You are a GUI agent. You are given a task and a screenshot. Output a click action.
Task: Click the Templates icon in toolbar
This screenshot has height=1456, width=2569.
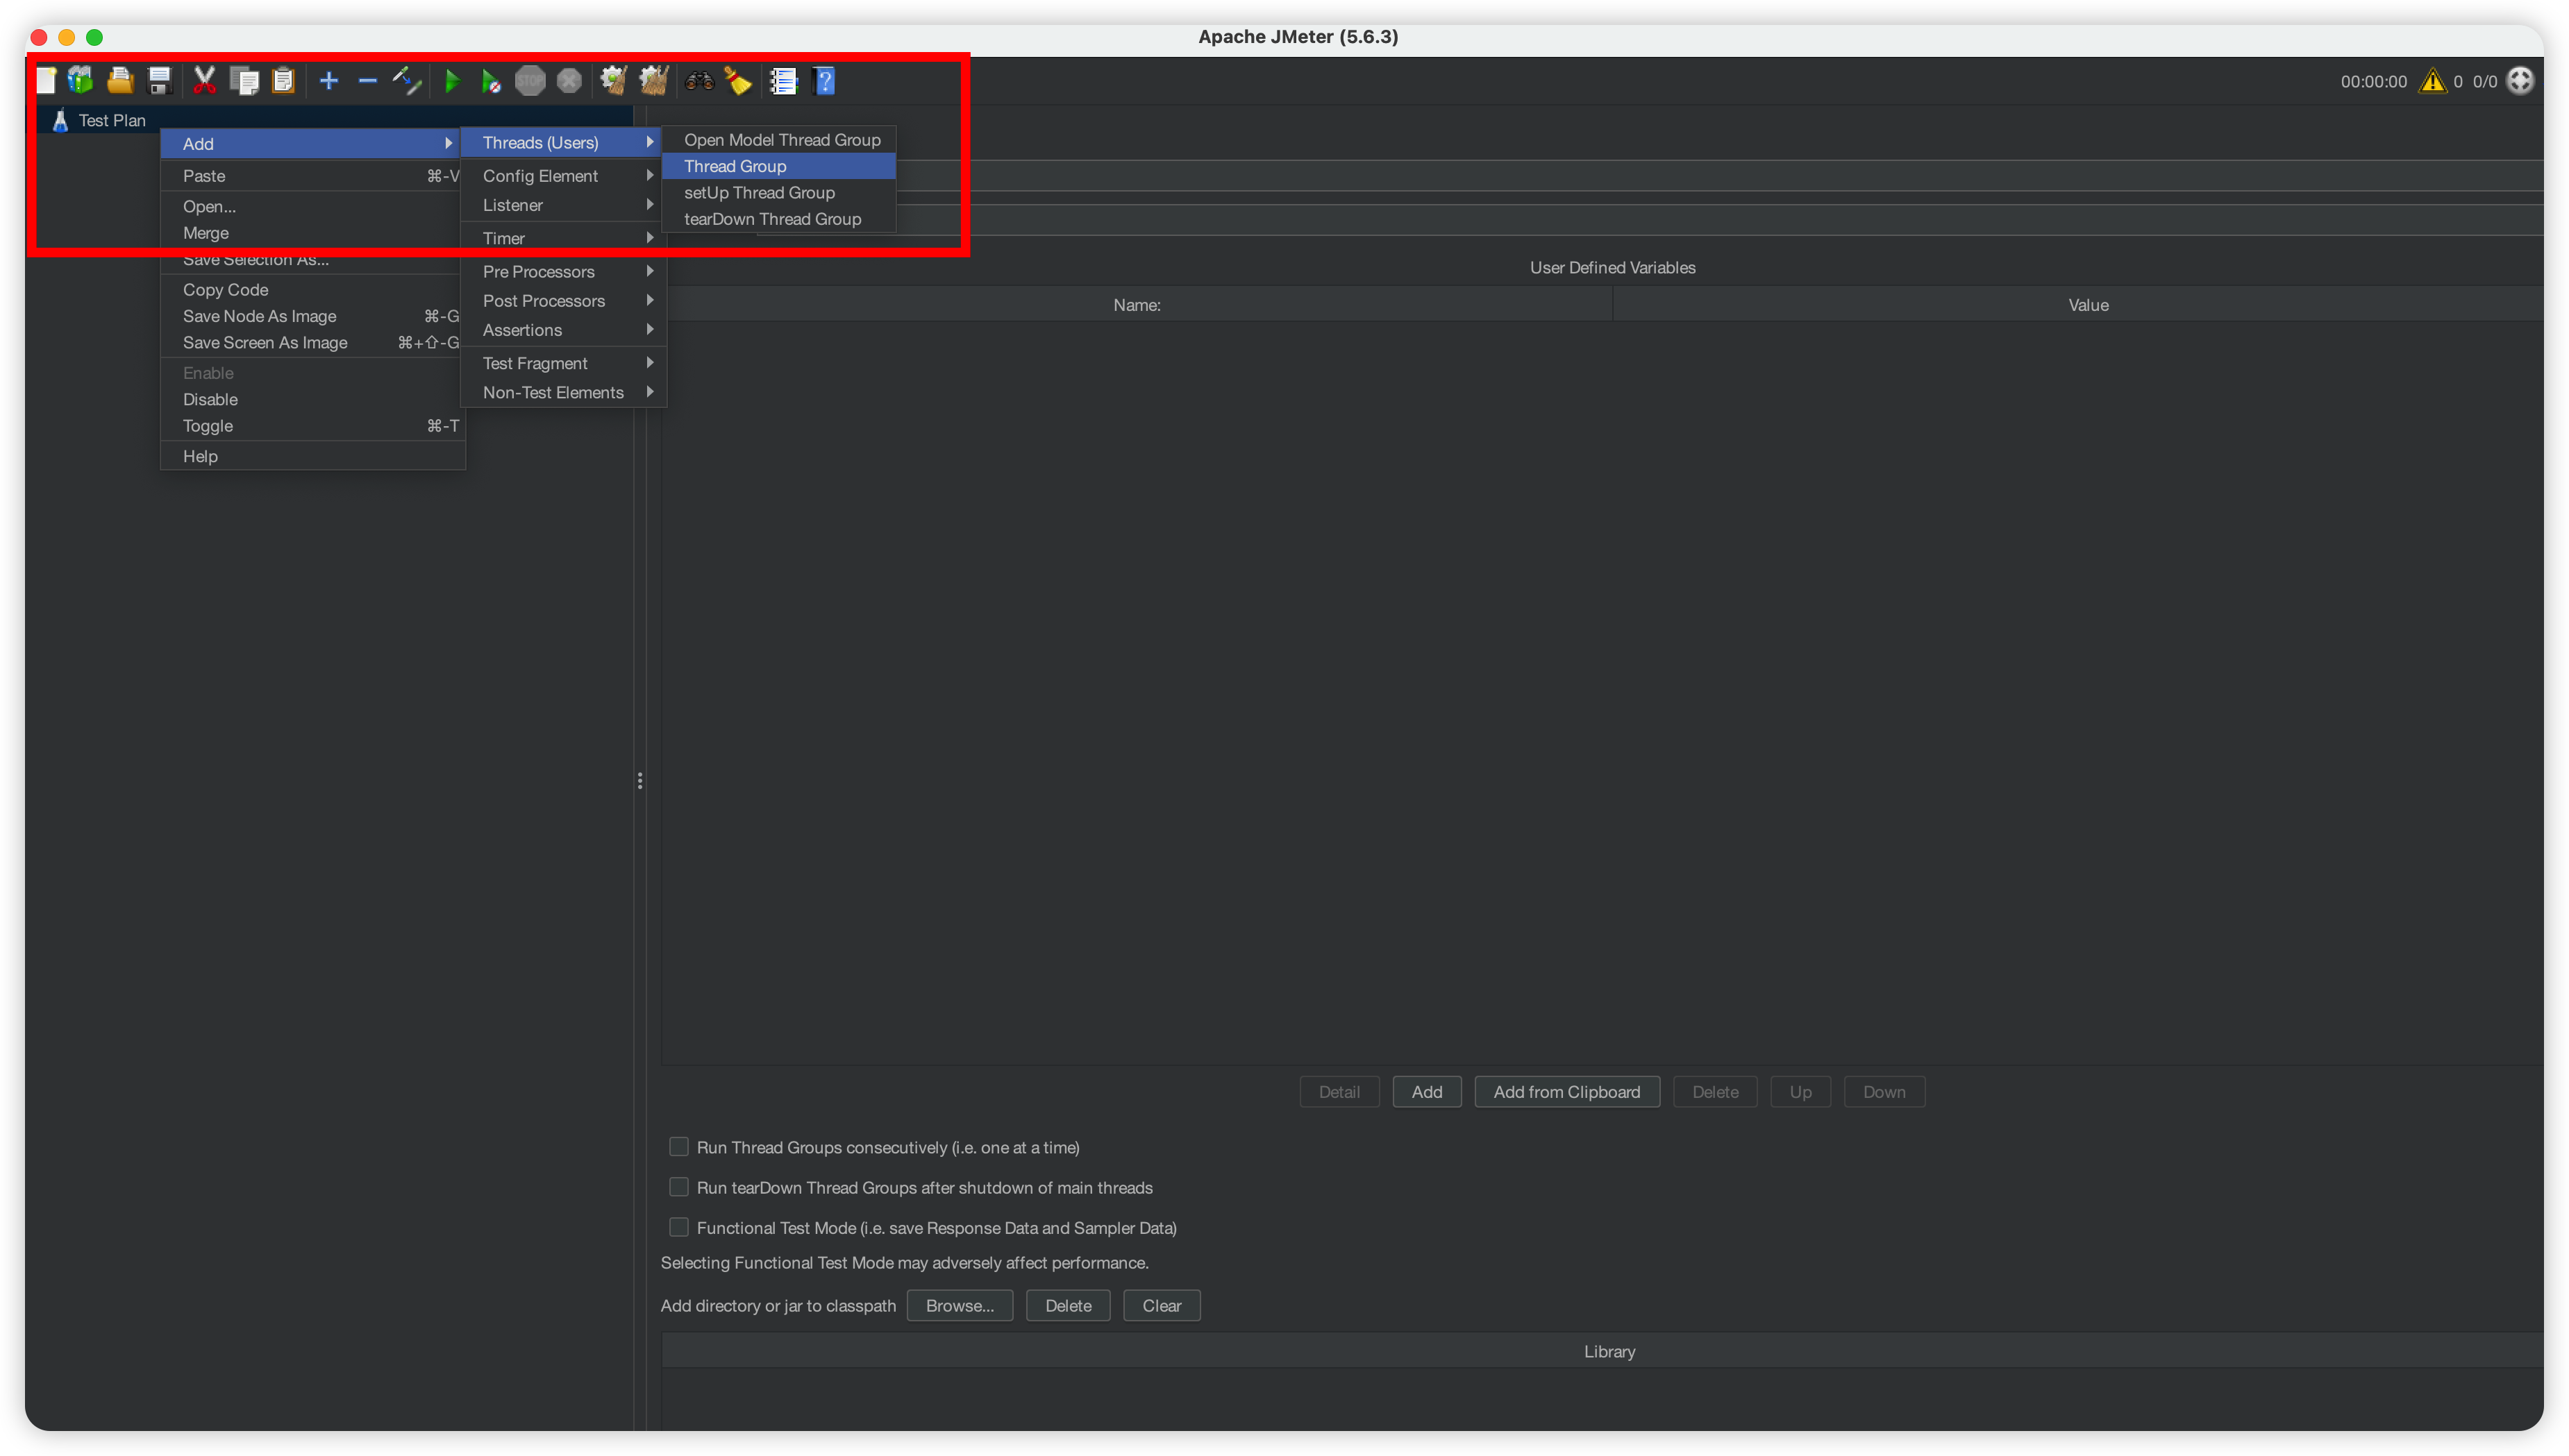[80, 81]
